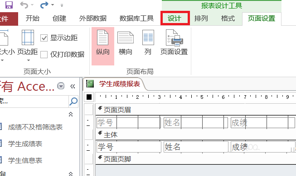Switch to the 设计 ribbon tab
This screenshot has width=296, height=176.
pyautogui.click(x=175, y=19)
